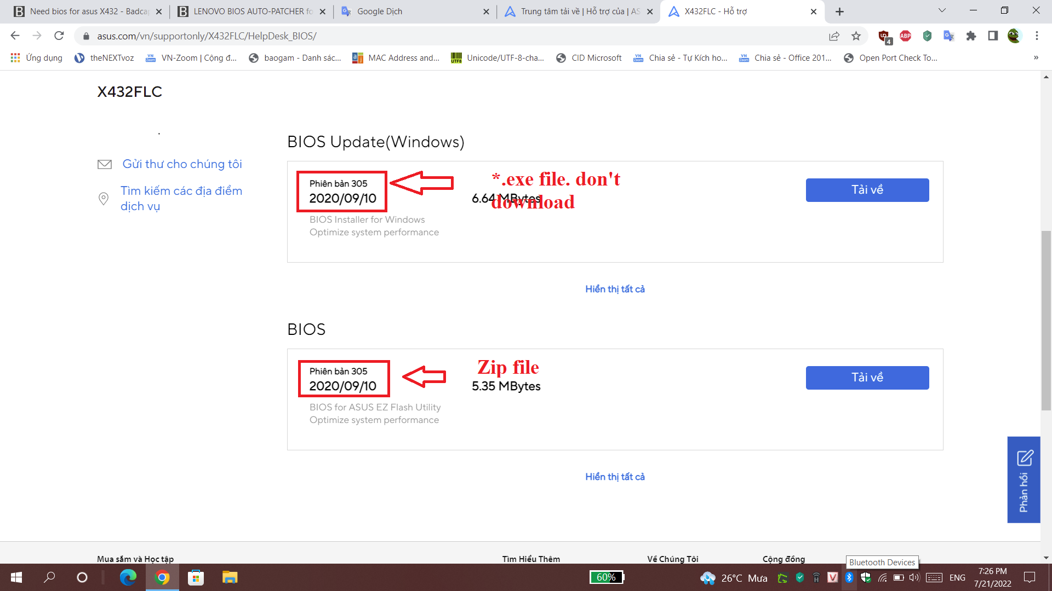The image size is (1052, 591).
Task: Download the 5.35 MBytes BIOS zip file
Action: [x=867, y=378]
